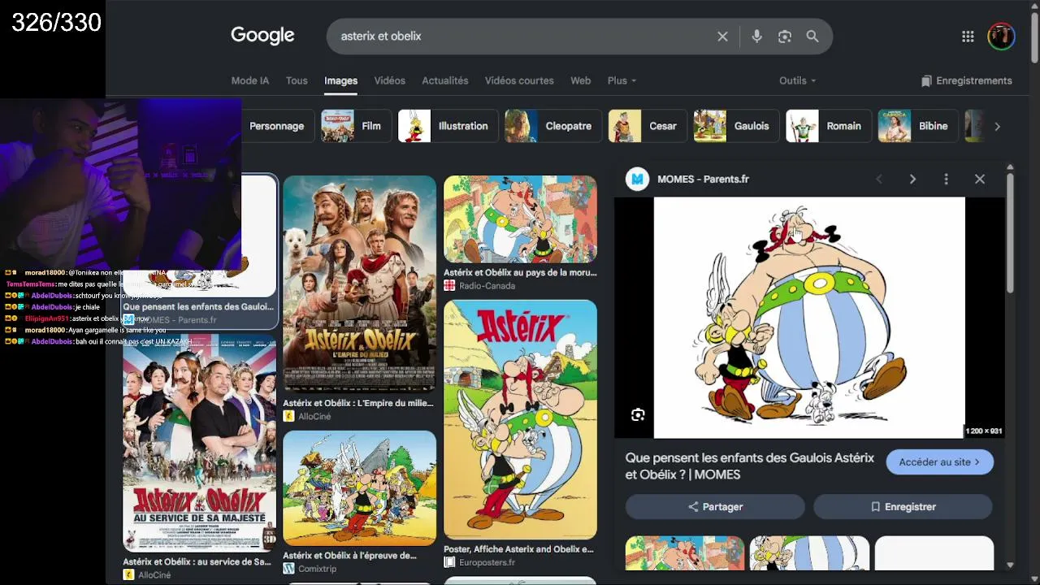Open the preview title link about enfants des Gaulois

point(749,466)
